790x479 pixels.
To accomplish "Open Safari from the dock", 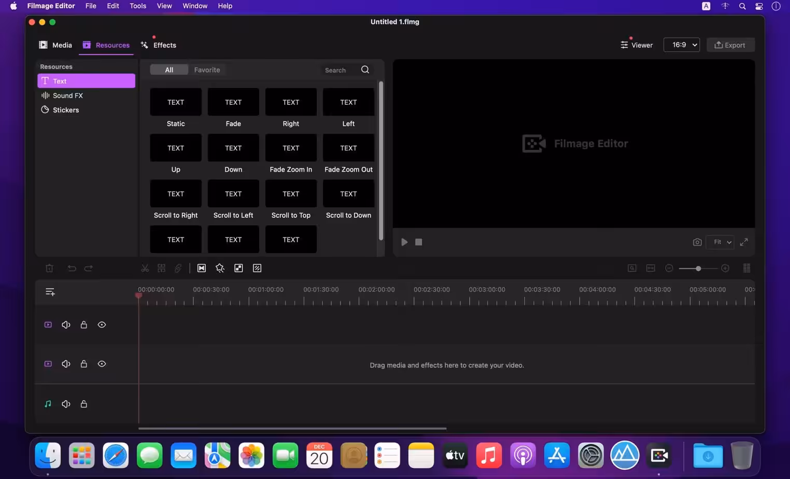I will 116,456.
